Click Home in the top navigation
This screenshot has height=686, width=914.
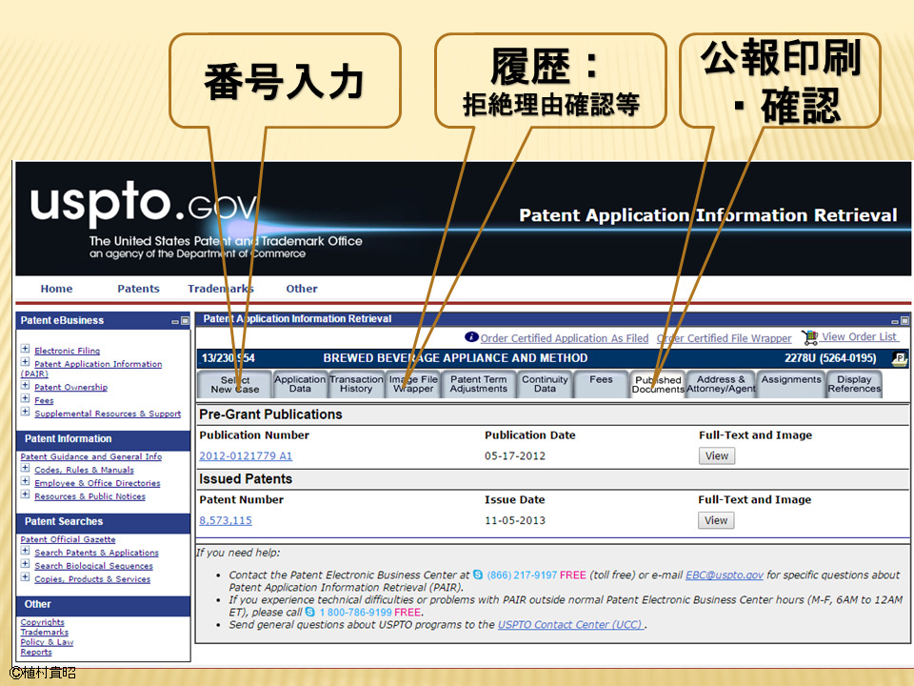(56, 289)
